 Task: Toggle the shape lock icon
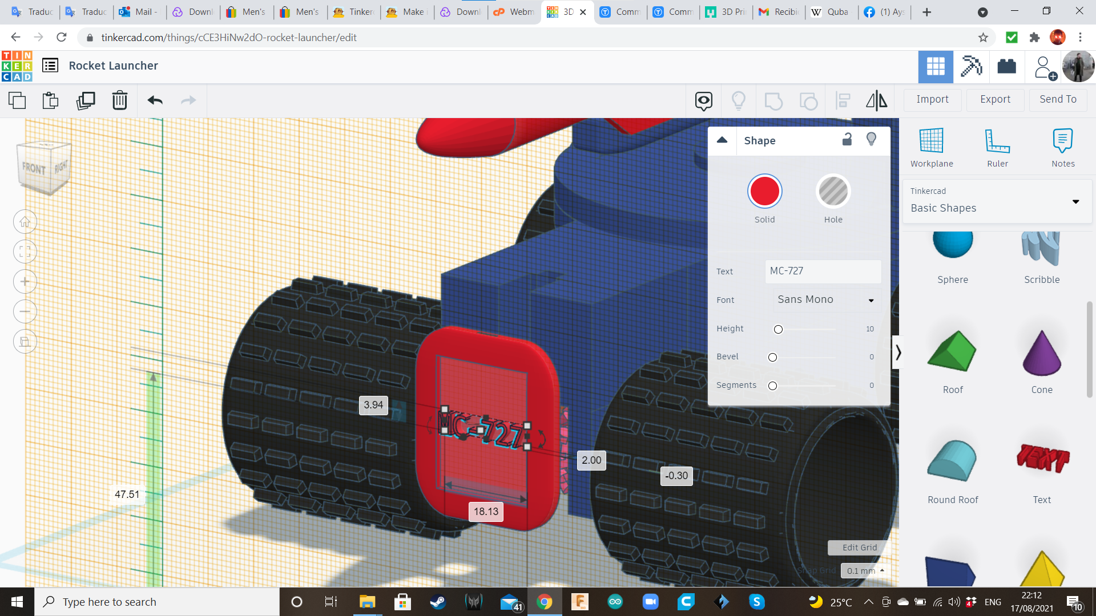pyautogui.click(x=847, y=140)
